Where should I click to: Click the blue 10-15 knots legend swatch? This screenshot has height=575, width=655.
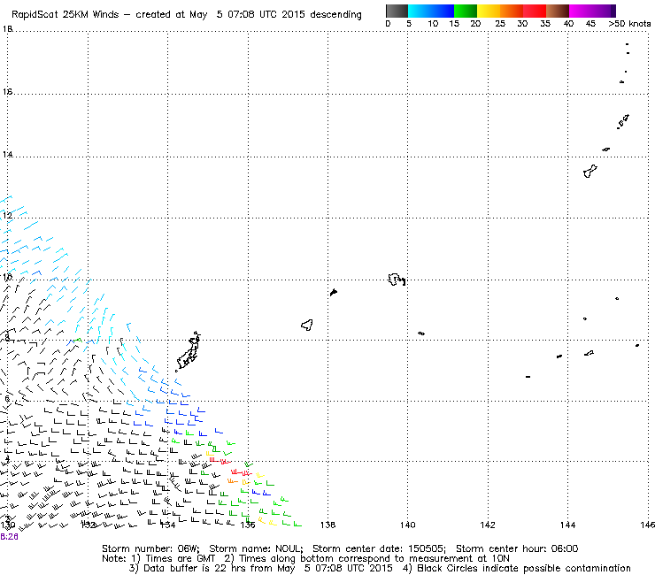[x=443, y=11]
